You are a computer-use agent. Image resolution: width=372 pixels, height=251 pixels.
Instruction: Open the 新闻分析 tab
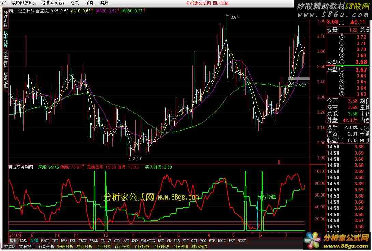pyautogui.click(x=46, y=247)
